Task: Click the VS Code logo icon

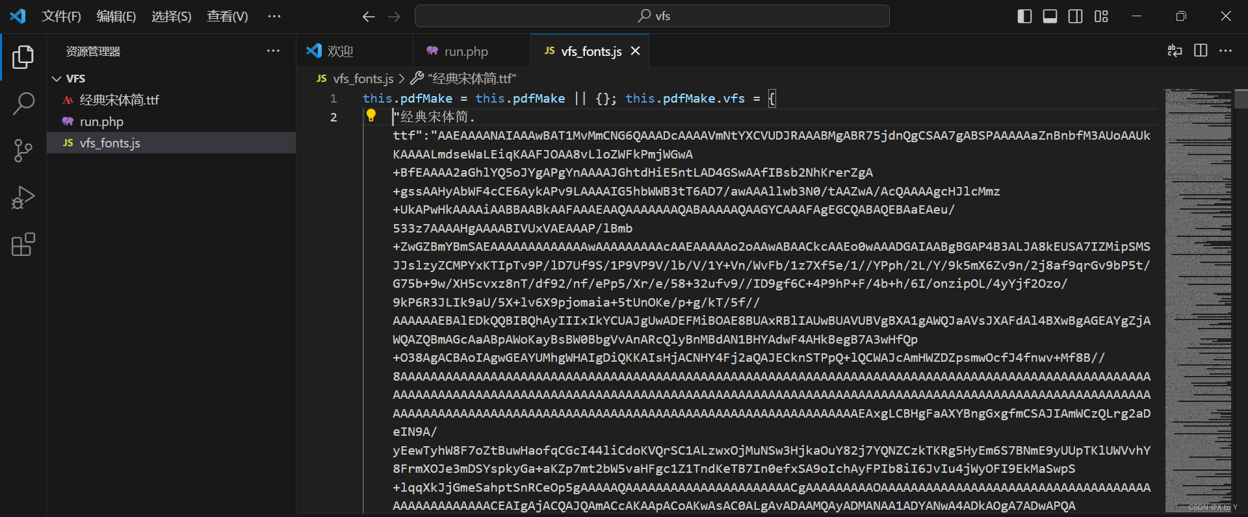Action: (x=18, y=16)
